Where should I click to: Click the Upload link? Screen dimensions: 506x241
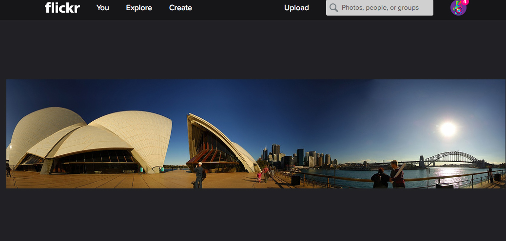296,8
